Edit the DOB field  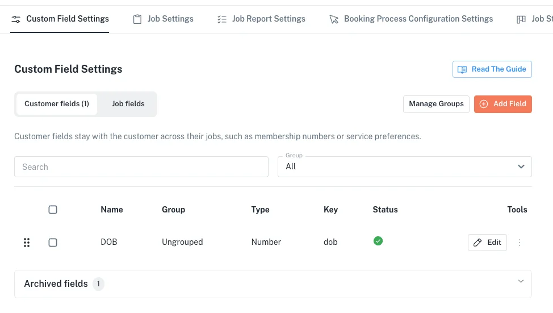click(x=487, y=243)
